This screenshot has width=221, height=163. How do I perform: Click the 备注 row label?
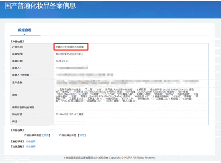coord(15,122)
